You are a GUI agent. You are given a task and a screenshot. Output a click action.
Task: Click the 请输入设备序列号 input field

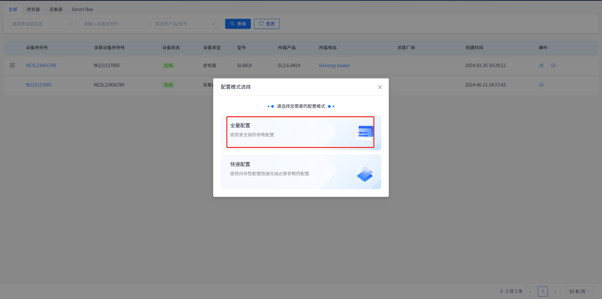coord(113,24)
